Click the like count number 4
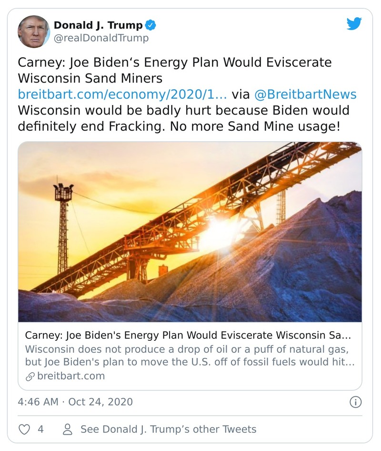381x451 pixels. click(40, 429)
